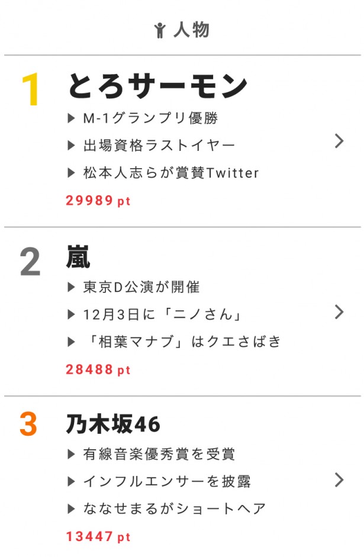Image resolution: width=364 pixels, height=557 pixels.
Task: Open the 人物 category heading
Action: tap(191, 30)
